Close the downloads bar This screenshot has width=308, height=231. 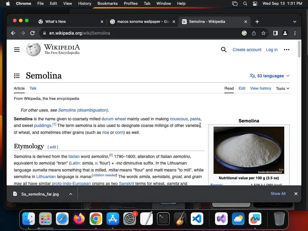pyautogui.click(x=296, y=194)
